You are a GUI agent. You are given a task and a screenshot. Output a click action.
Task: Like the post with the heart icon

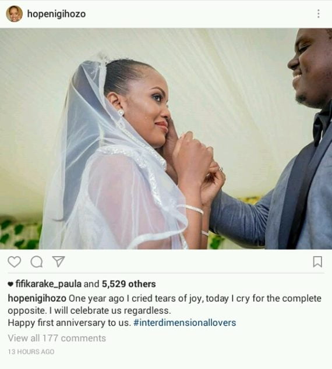tap(15, 262)
